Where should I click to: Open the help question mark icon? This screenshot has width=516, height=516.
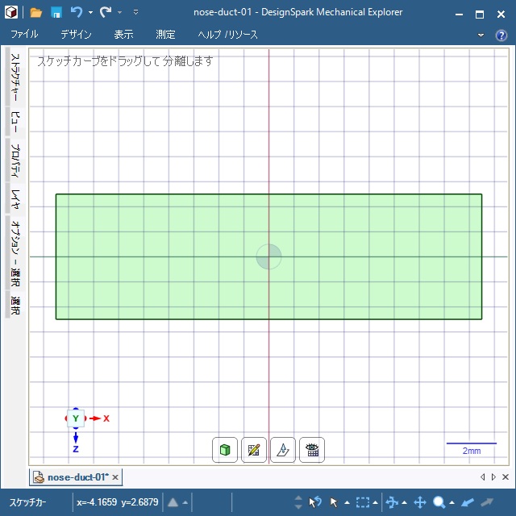501,35
